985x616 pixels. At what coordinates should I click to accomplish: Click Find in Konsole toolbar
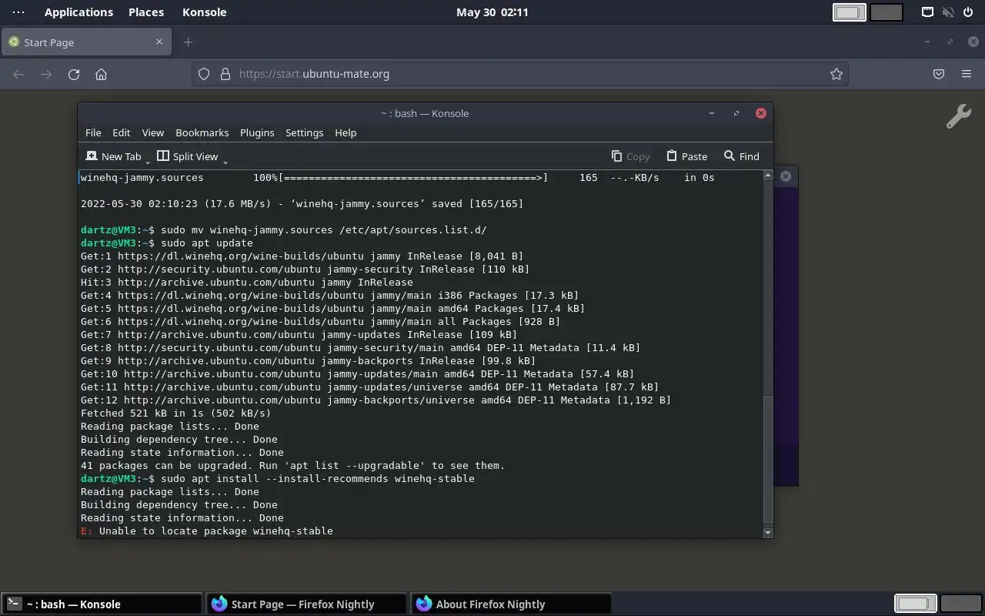[x=741, y=156]
